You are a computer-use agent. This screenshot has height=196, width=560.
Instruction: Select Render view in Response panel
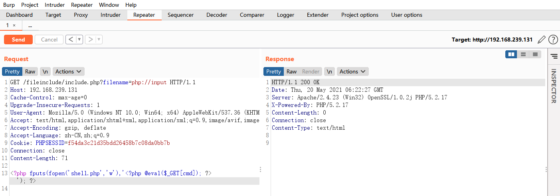[311, 71]
